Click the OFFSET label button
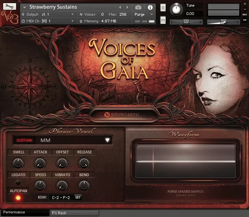This screenshot has width=249, height=217. pos(63,152)
